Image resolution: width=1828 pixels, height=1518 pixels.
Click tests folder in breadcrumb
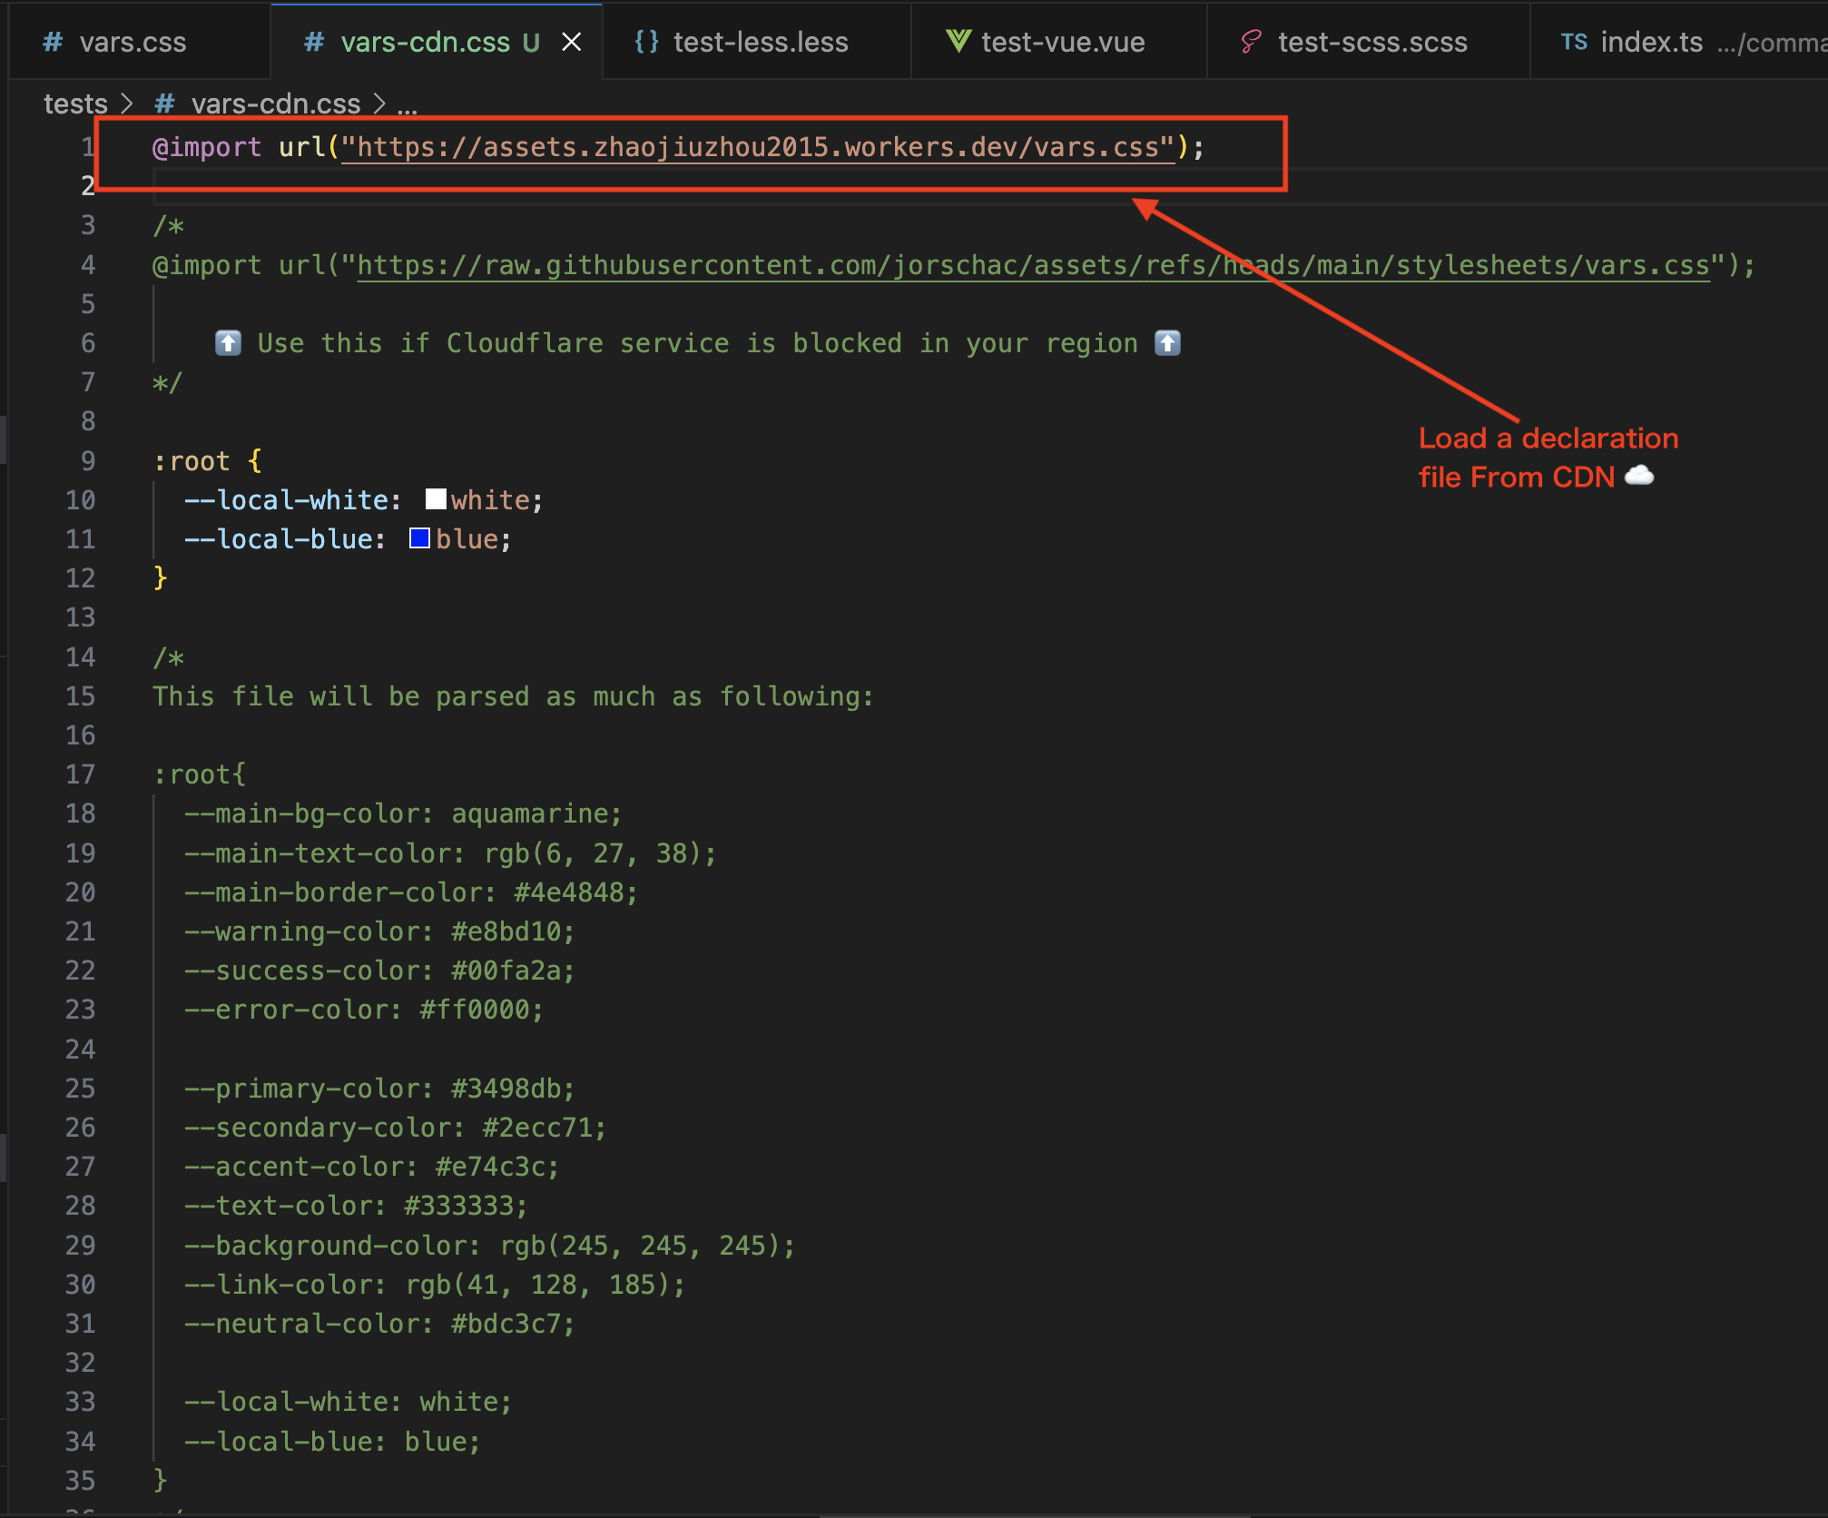(x=75, y=104)
